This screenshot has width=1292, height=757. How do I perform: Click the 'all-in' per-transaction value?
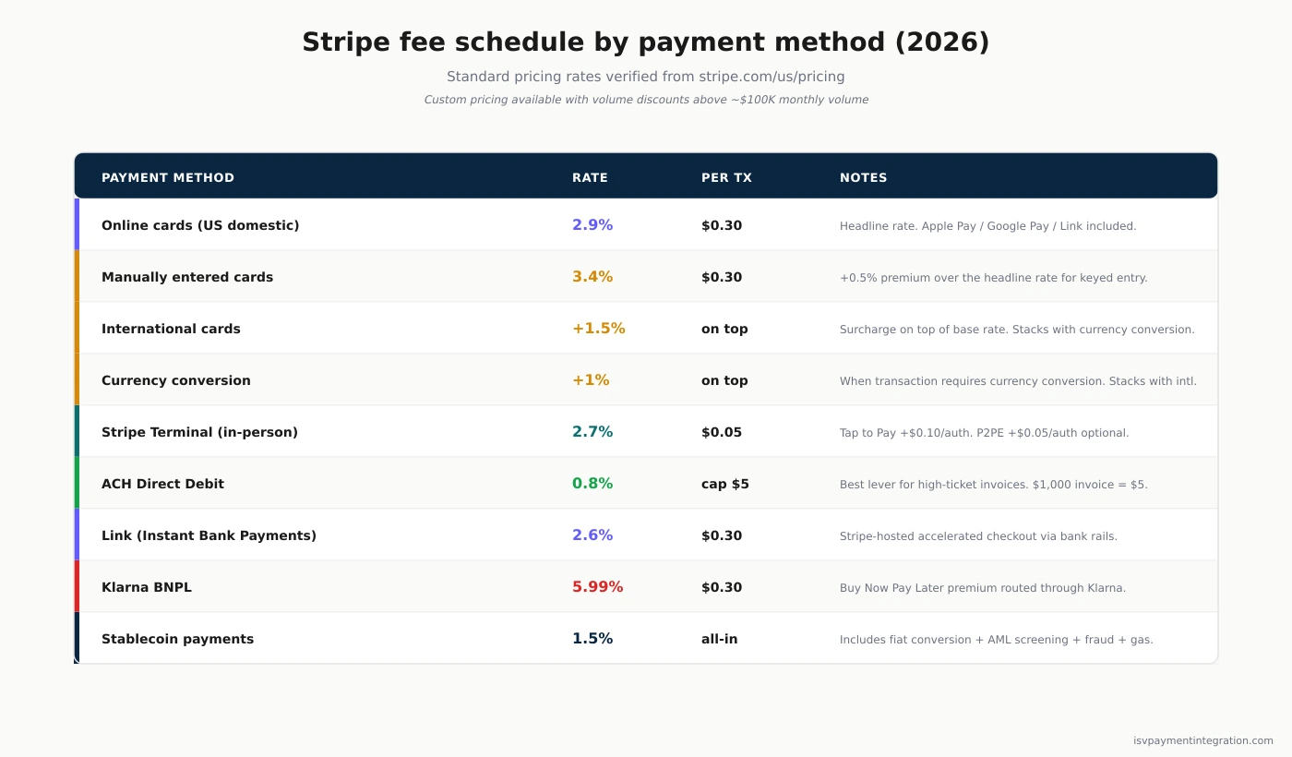[720, 639]
